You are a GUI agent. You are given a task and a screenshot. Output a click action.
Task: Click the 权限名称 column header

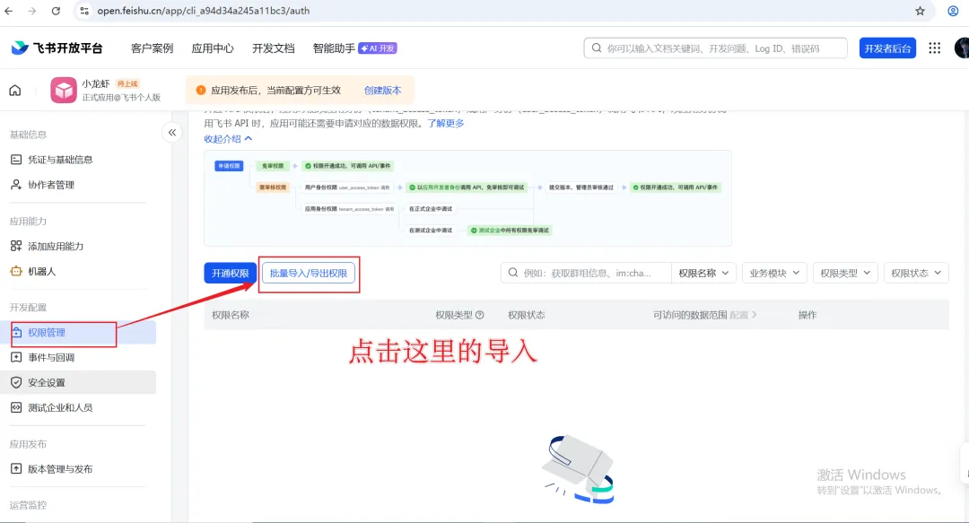coord(231,315)
